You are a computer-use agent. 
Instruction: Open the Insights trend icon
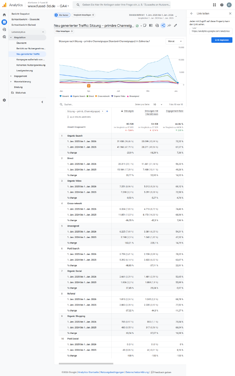click(169, 25)
